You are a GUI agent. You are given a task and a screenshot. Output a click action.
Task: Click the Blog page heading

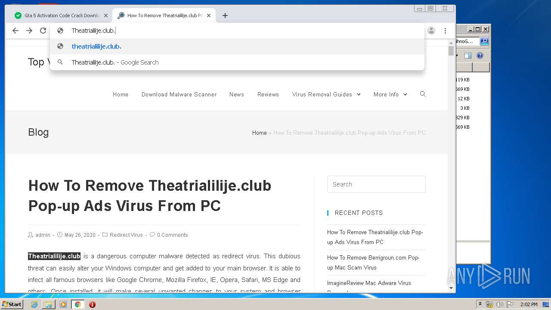tap(38, 132)
